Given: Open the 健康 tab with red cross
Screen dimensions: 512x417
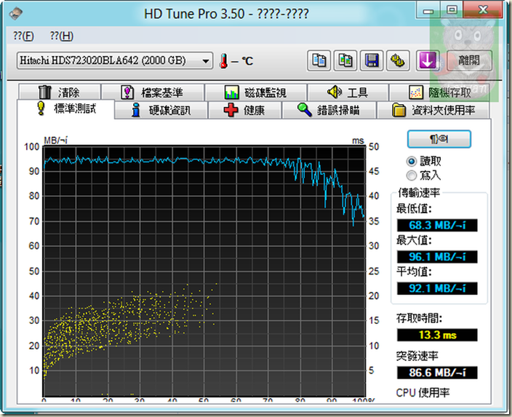Looking at the screenshot, I should [x=244, y=111].
